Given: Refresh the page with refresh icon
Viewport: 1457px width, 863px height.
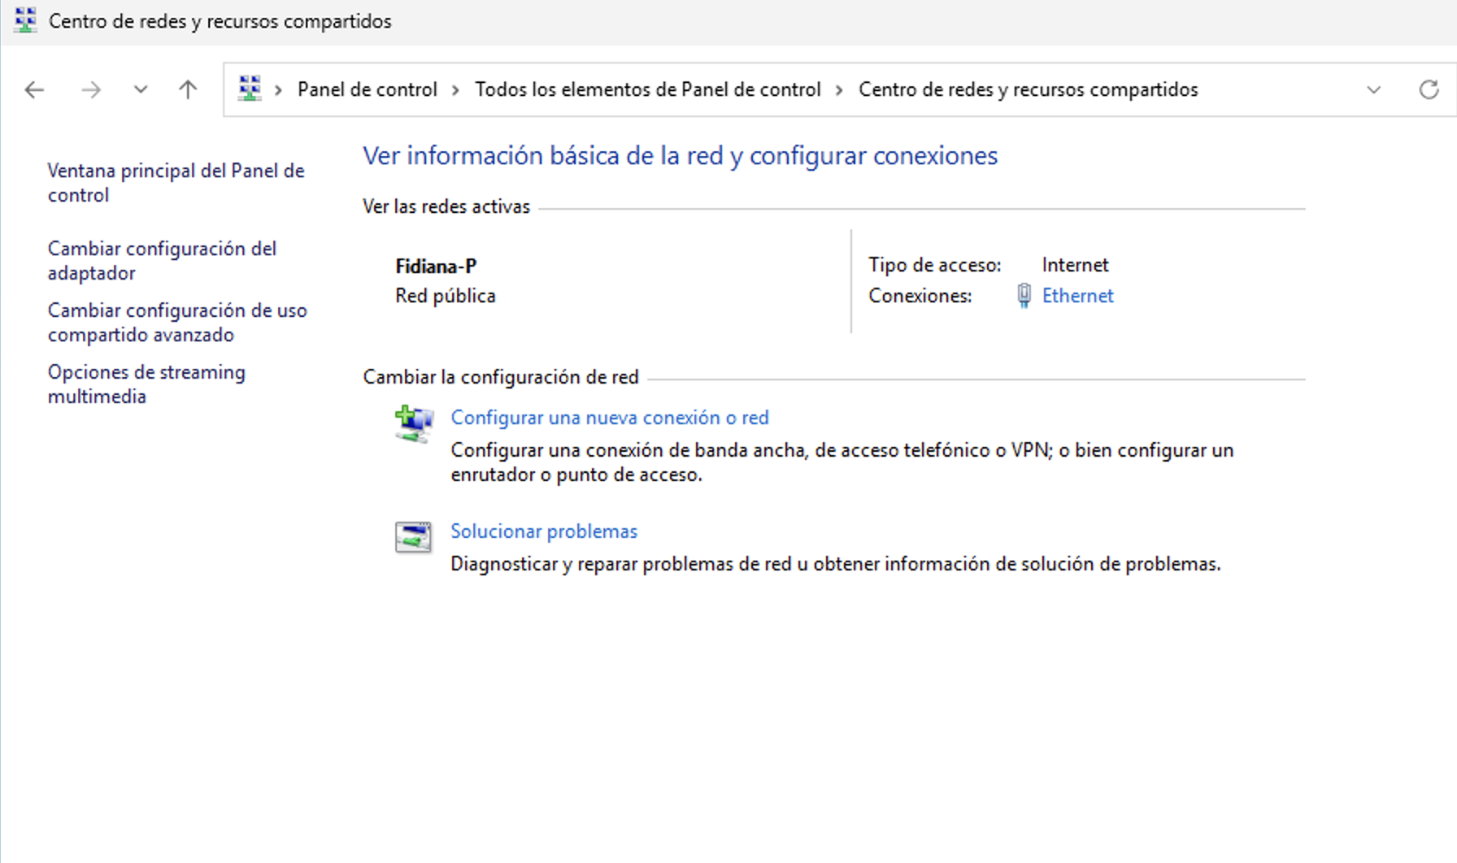Looking at the screenshot, I should [x=1429, y=89].
